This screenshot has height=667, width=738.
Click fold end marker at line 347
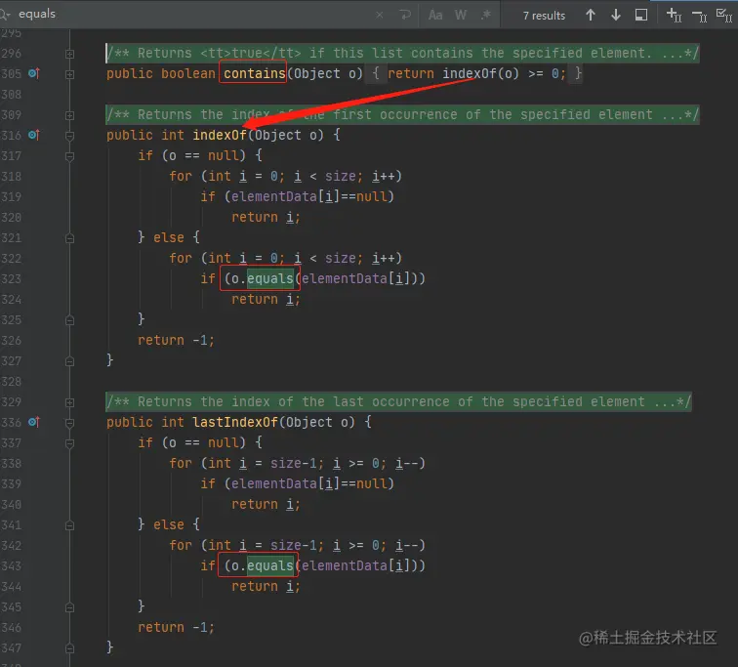point(69,648)
